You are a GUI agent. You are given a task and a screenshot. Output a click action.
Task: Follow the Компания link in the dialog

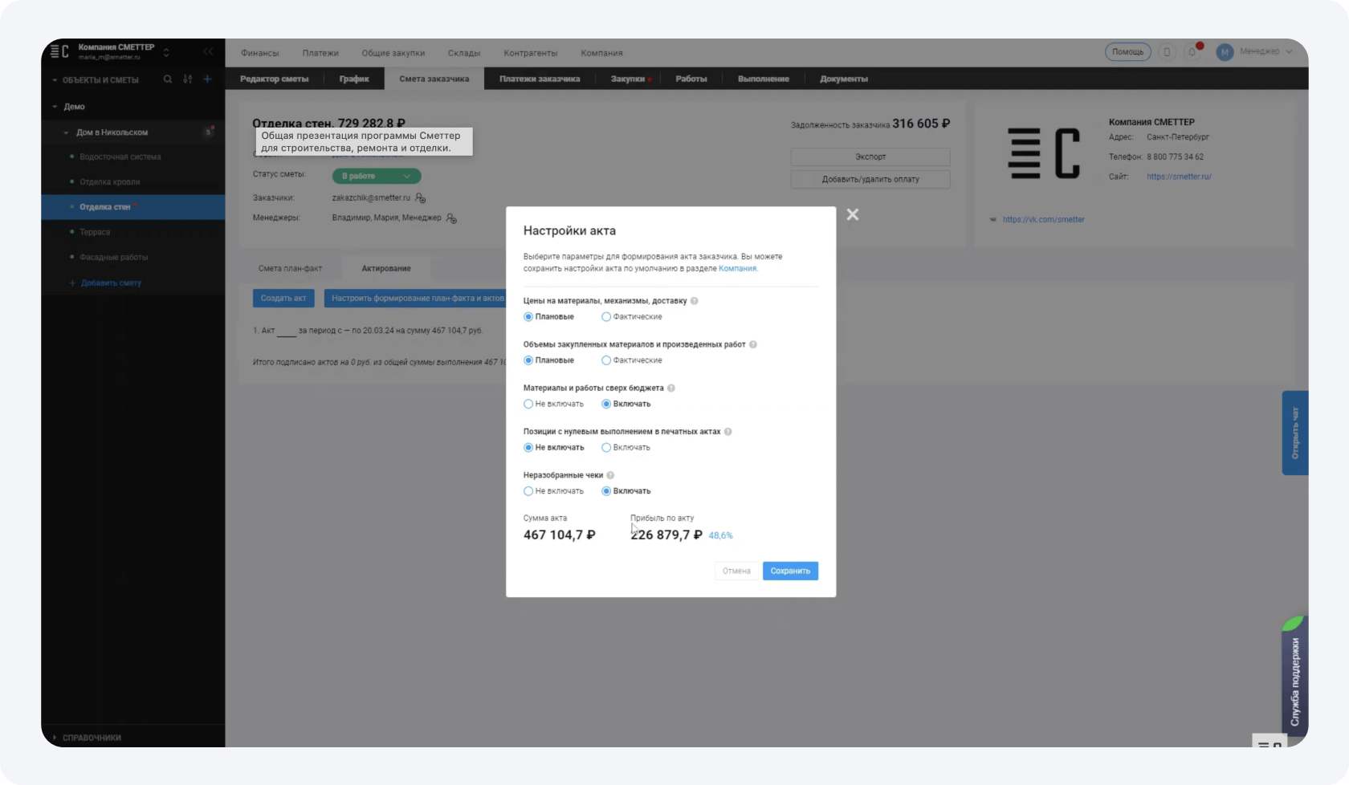[737, 269]
